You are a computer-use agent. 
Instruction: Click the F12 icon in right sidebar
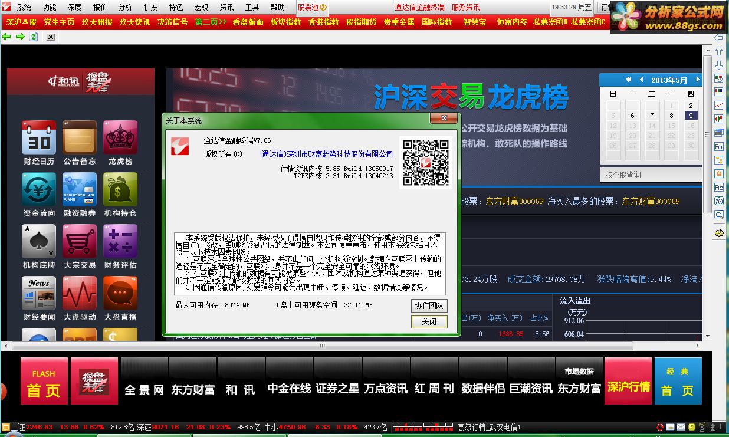click(718, 187)
